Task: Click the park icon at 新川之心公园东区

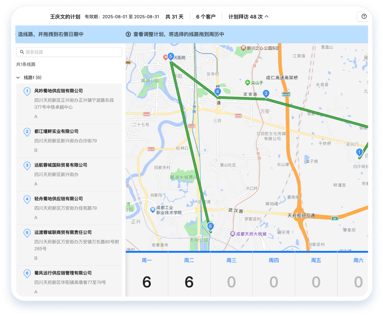Action: tap(243, 48)
